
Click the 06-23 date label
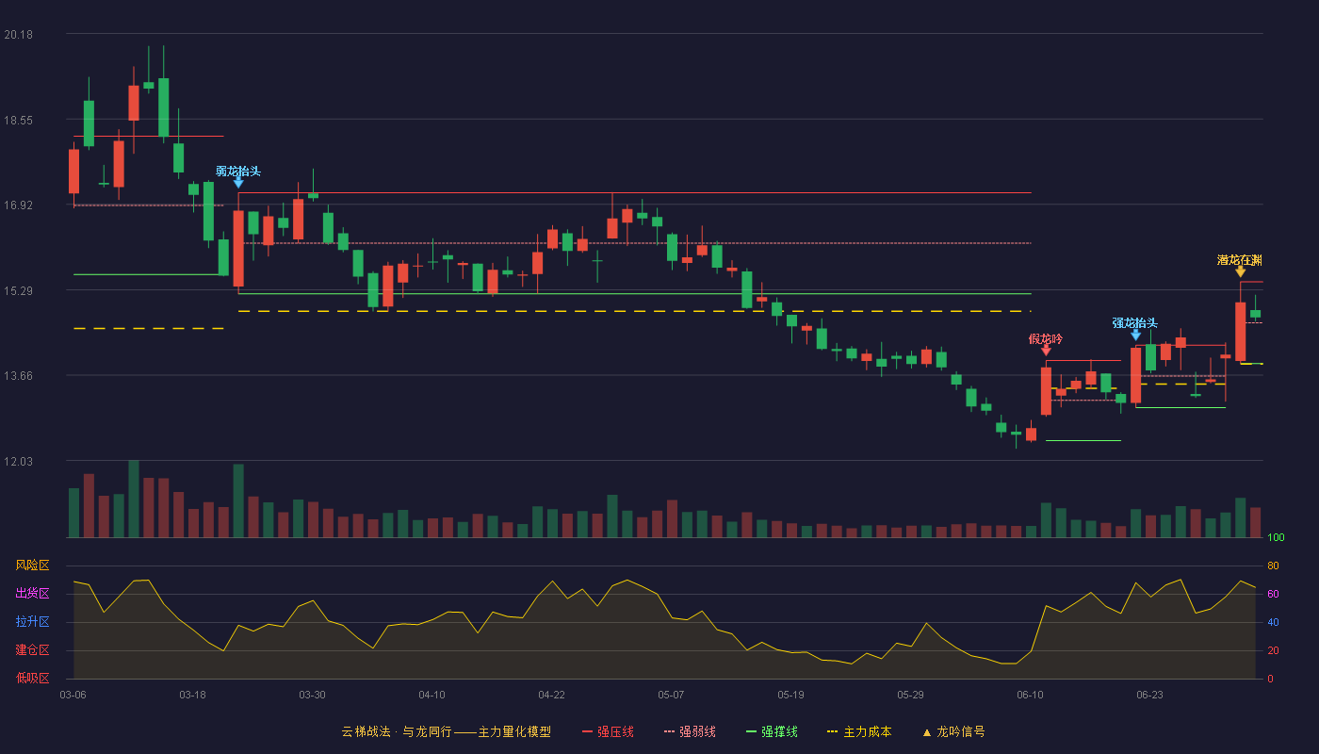pyautogui.click(x=1149, y=695)
